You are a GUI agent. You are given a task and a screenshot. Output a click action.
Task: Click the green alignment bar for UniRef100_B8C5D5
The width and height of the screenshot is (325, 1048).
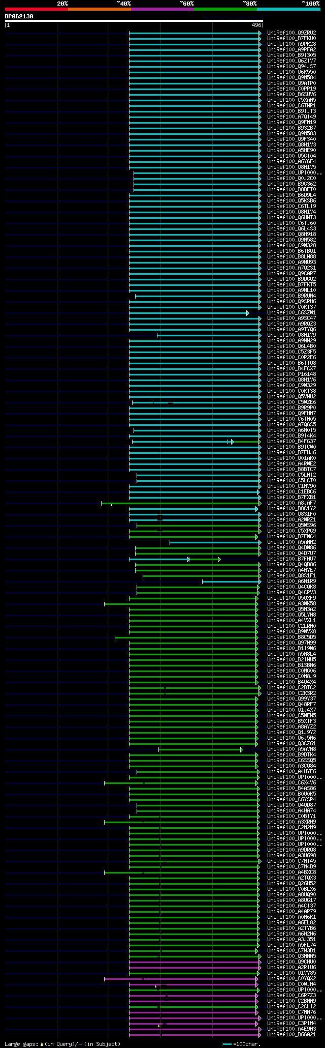pos(186,637)
